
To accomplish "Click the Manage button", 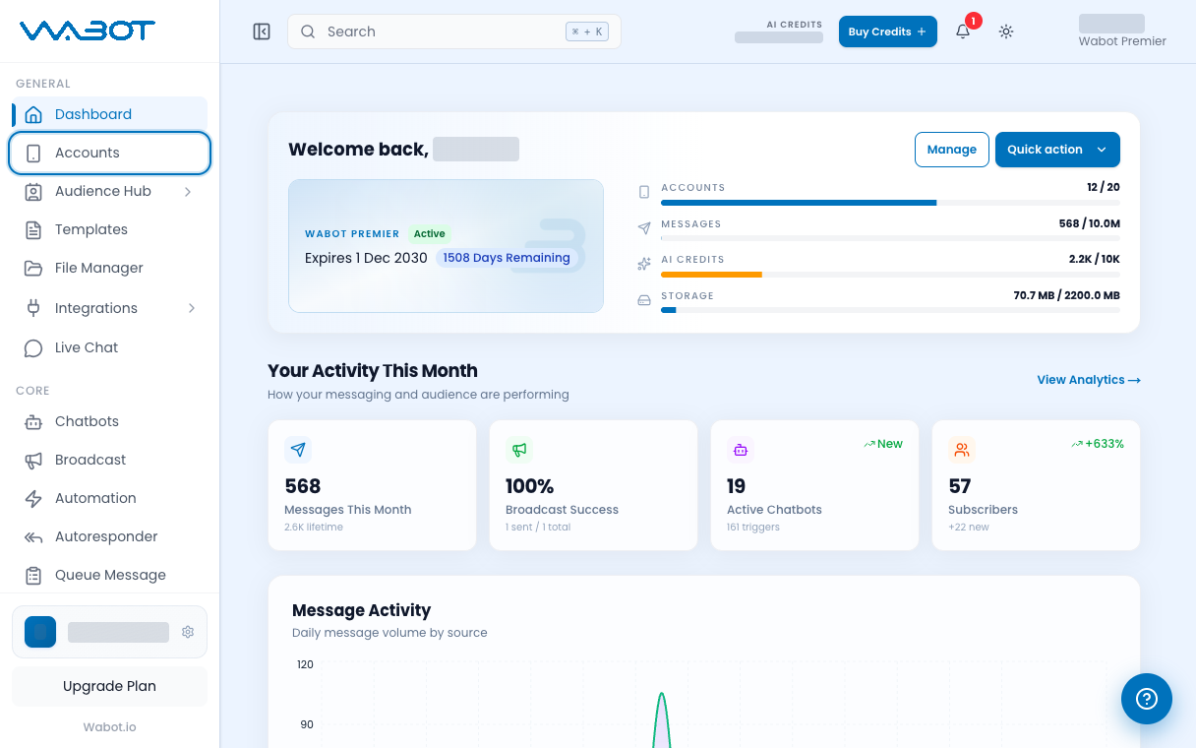I will [951, 150].
